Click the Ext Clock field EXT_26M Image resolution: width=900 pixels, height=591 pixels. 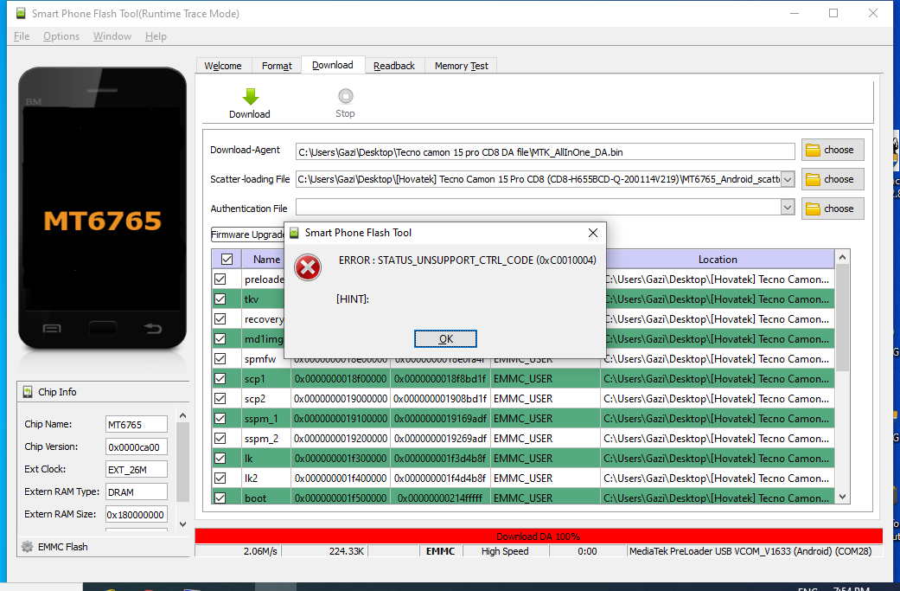pyautogui.click(x=136, y=469)
